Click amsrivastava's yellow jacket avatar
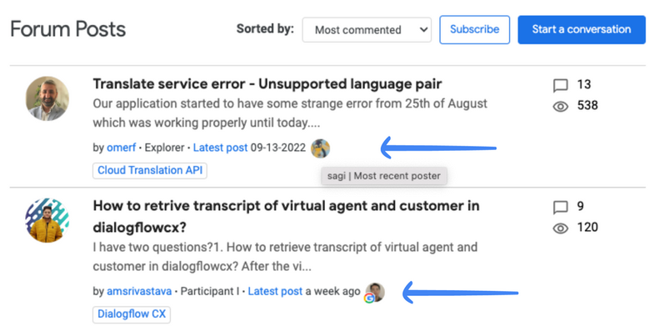The height and width of the screenshot is (331, 660). (x=47, y=220)
